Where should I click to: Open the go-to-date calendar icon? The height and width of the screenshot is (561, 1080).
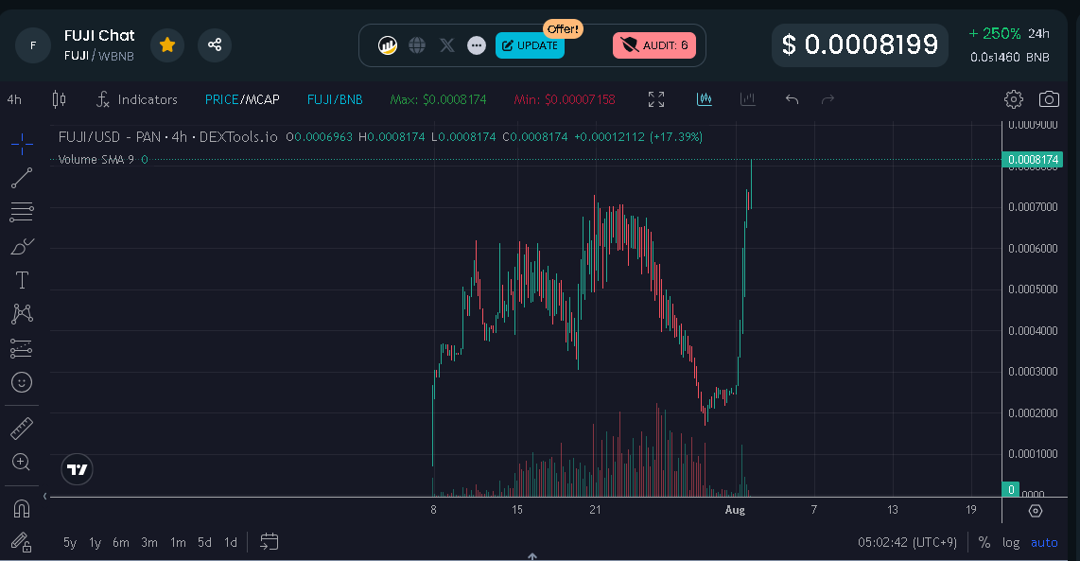(x=269, y=542)
